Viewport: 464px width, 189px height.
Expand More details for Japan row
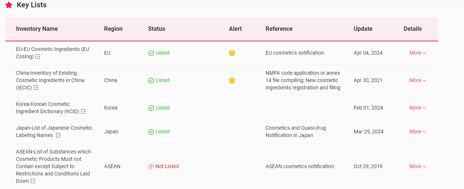(417, 131)
